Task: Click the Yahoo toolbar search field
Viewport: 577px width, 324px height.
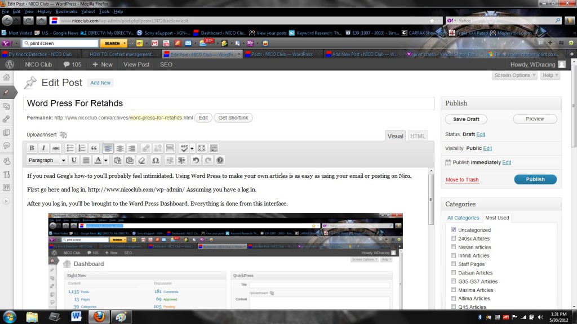Action: tap(61, 43)
